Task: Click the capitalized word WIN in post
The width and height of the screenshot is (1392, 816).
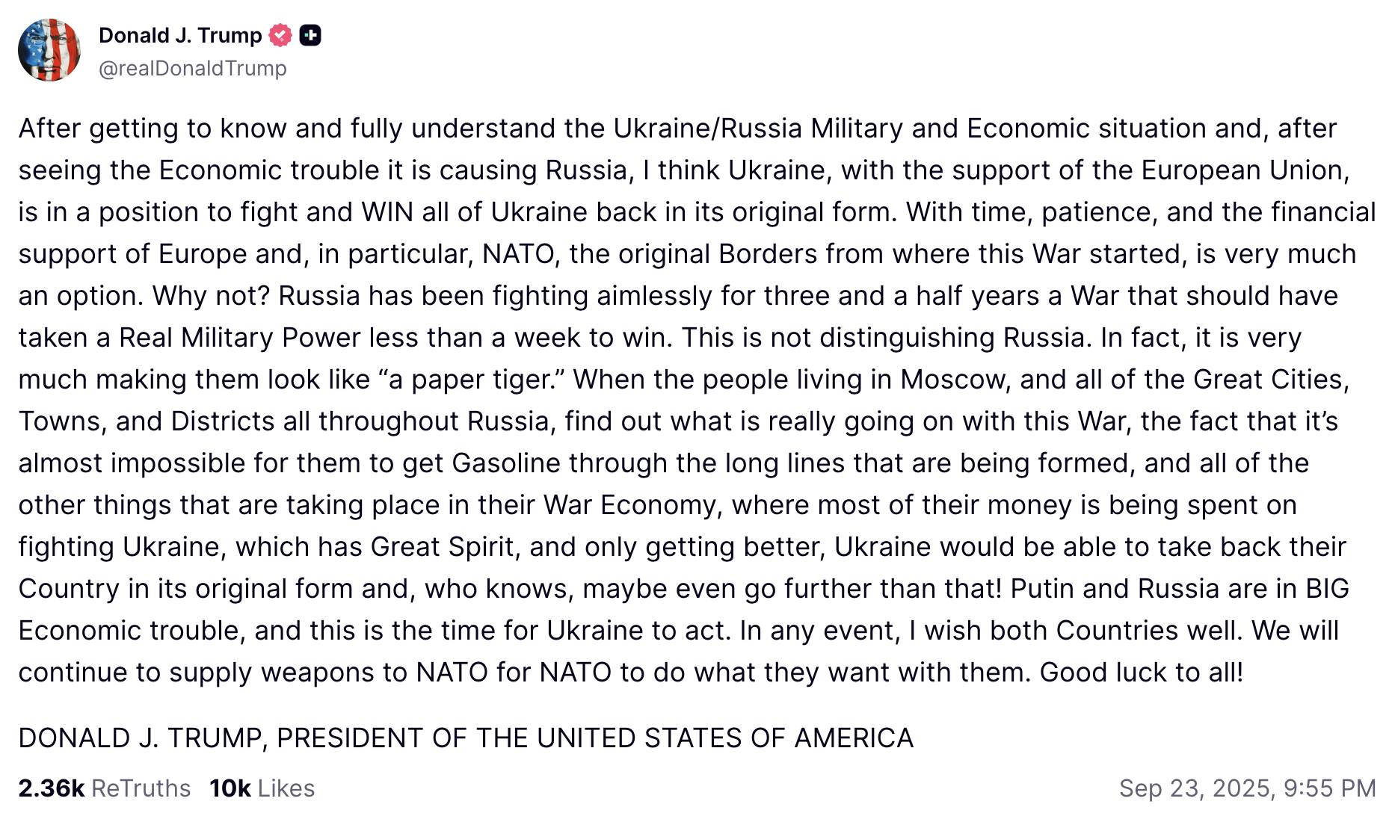Action: point(387,212)
